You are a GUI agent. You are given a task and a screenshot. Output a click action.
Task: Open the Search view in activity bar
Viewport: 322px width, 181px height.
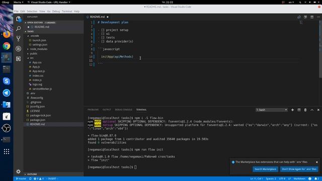[x=18, y=29]
